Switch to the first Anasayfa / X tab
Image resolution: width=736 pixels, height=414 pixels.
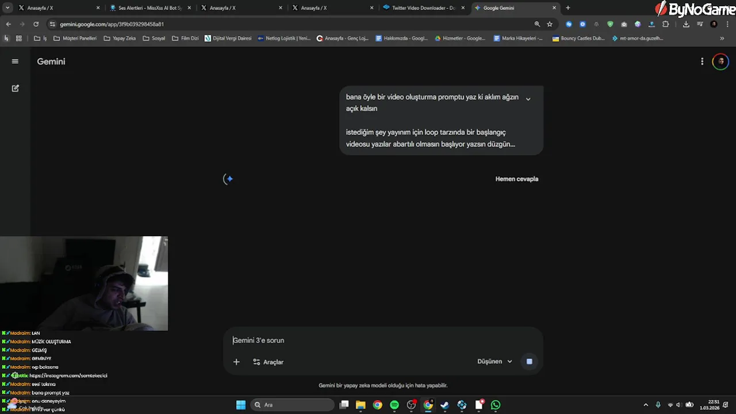point(59,8)
